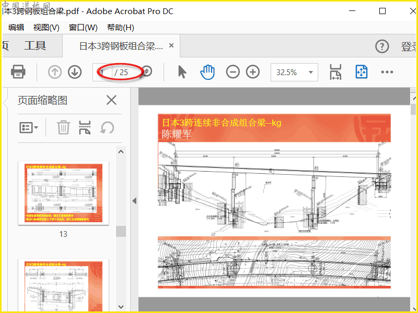Click the thumbnail page number 13 label

[63, 234]
